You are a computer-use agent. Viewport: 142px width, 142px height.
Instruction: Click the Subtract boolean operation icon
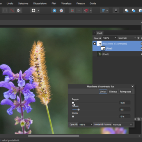133,11
